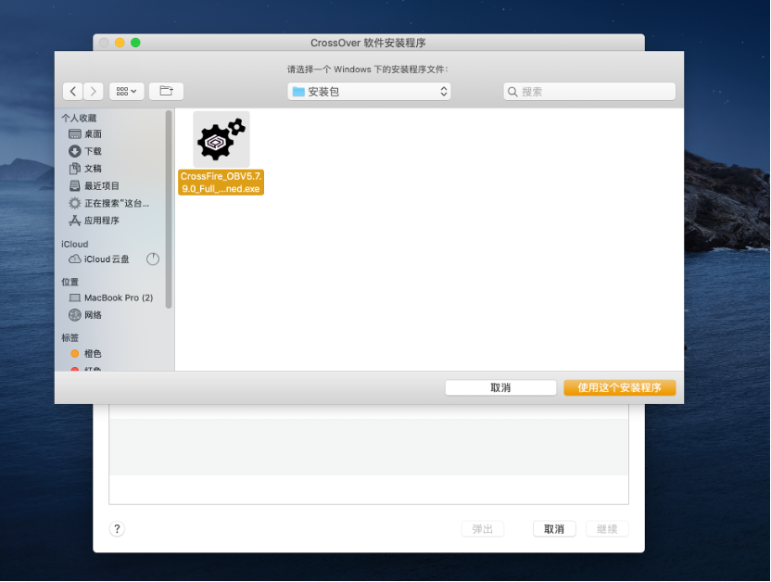The height and width of the screenshot is (582, 771).
Task: Click the 网络 globe icon
Action: point(75,314)
